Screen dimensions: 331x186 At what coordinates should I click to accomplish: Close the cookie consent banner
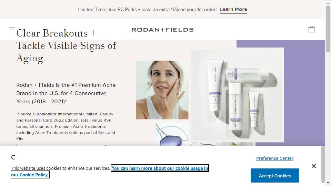click(x=314, y=166)
